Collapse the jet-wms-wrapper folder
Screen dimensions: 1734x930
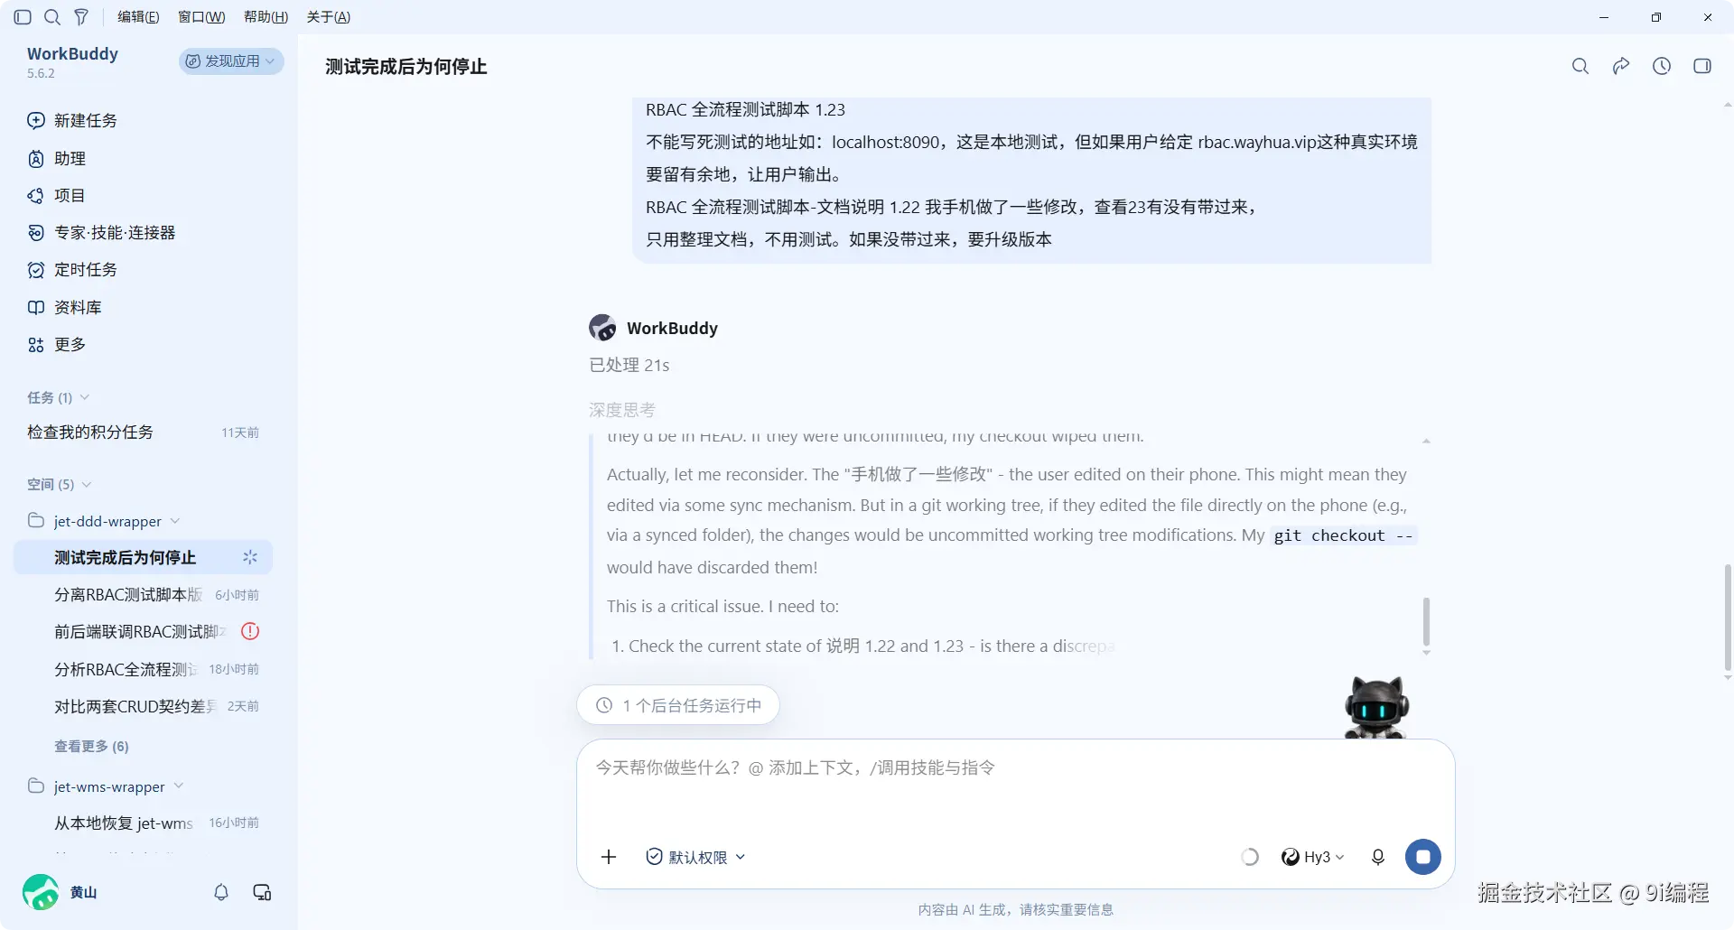click(106, 786)
